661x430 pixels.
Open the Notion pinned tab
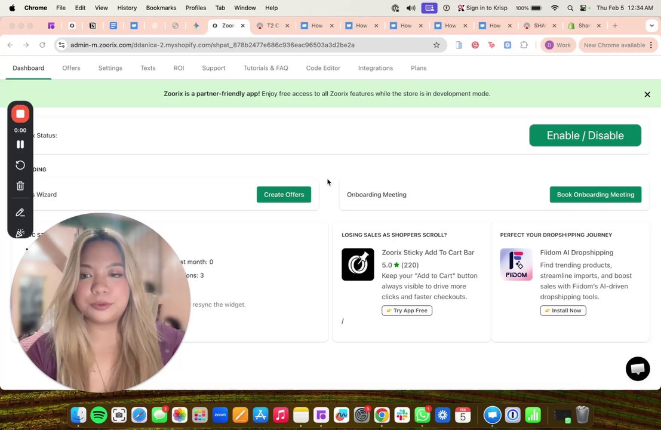coord(93,26)
